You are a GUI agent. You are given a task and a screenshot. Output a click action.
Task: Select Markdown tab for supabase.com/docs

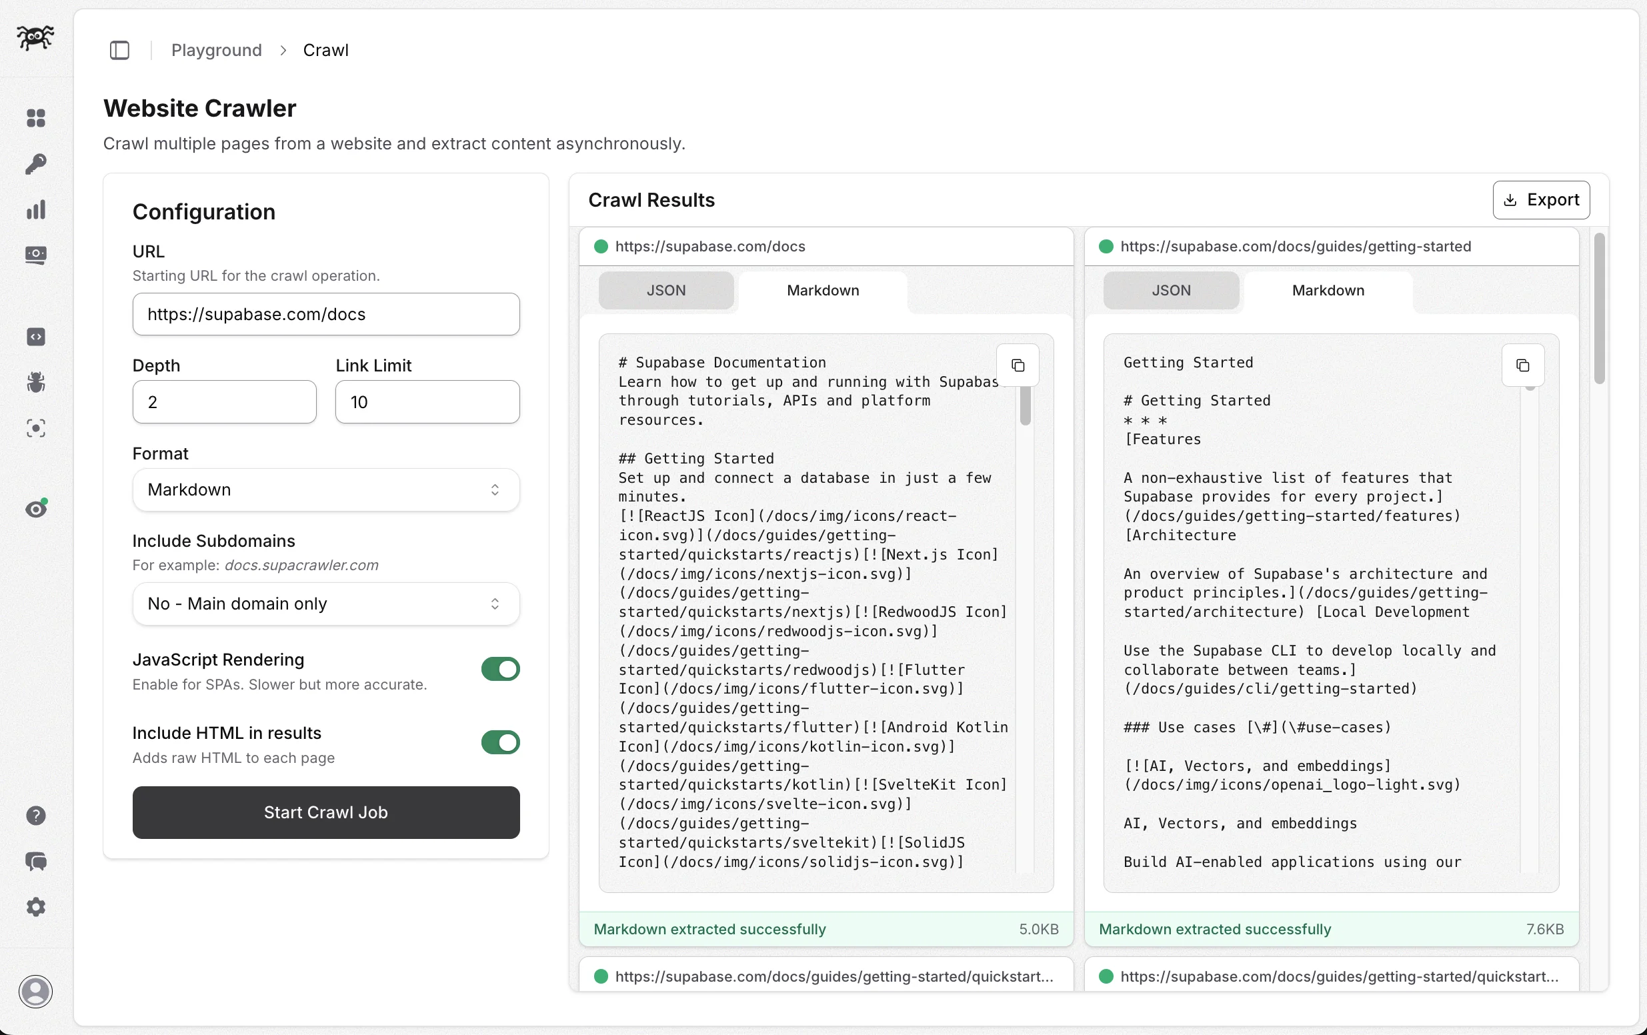pos(823,290)
